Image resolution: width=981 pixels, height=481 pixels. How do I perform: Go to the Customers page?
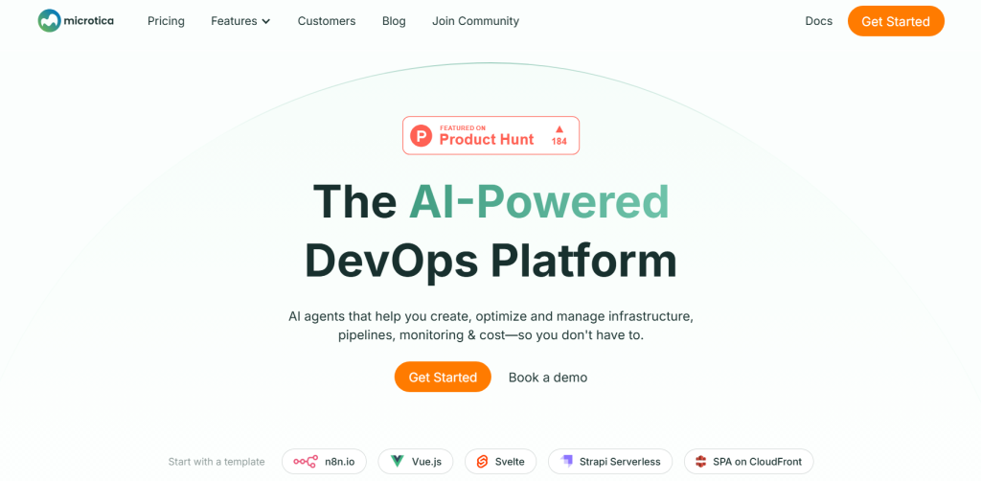[327, 21]
